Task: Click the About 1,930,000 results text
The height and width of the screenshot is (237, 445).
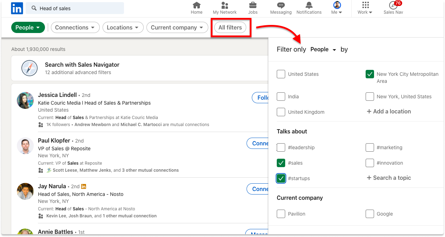Action: point(38,49)
